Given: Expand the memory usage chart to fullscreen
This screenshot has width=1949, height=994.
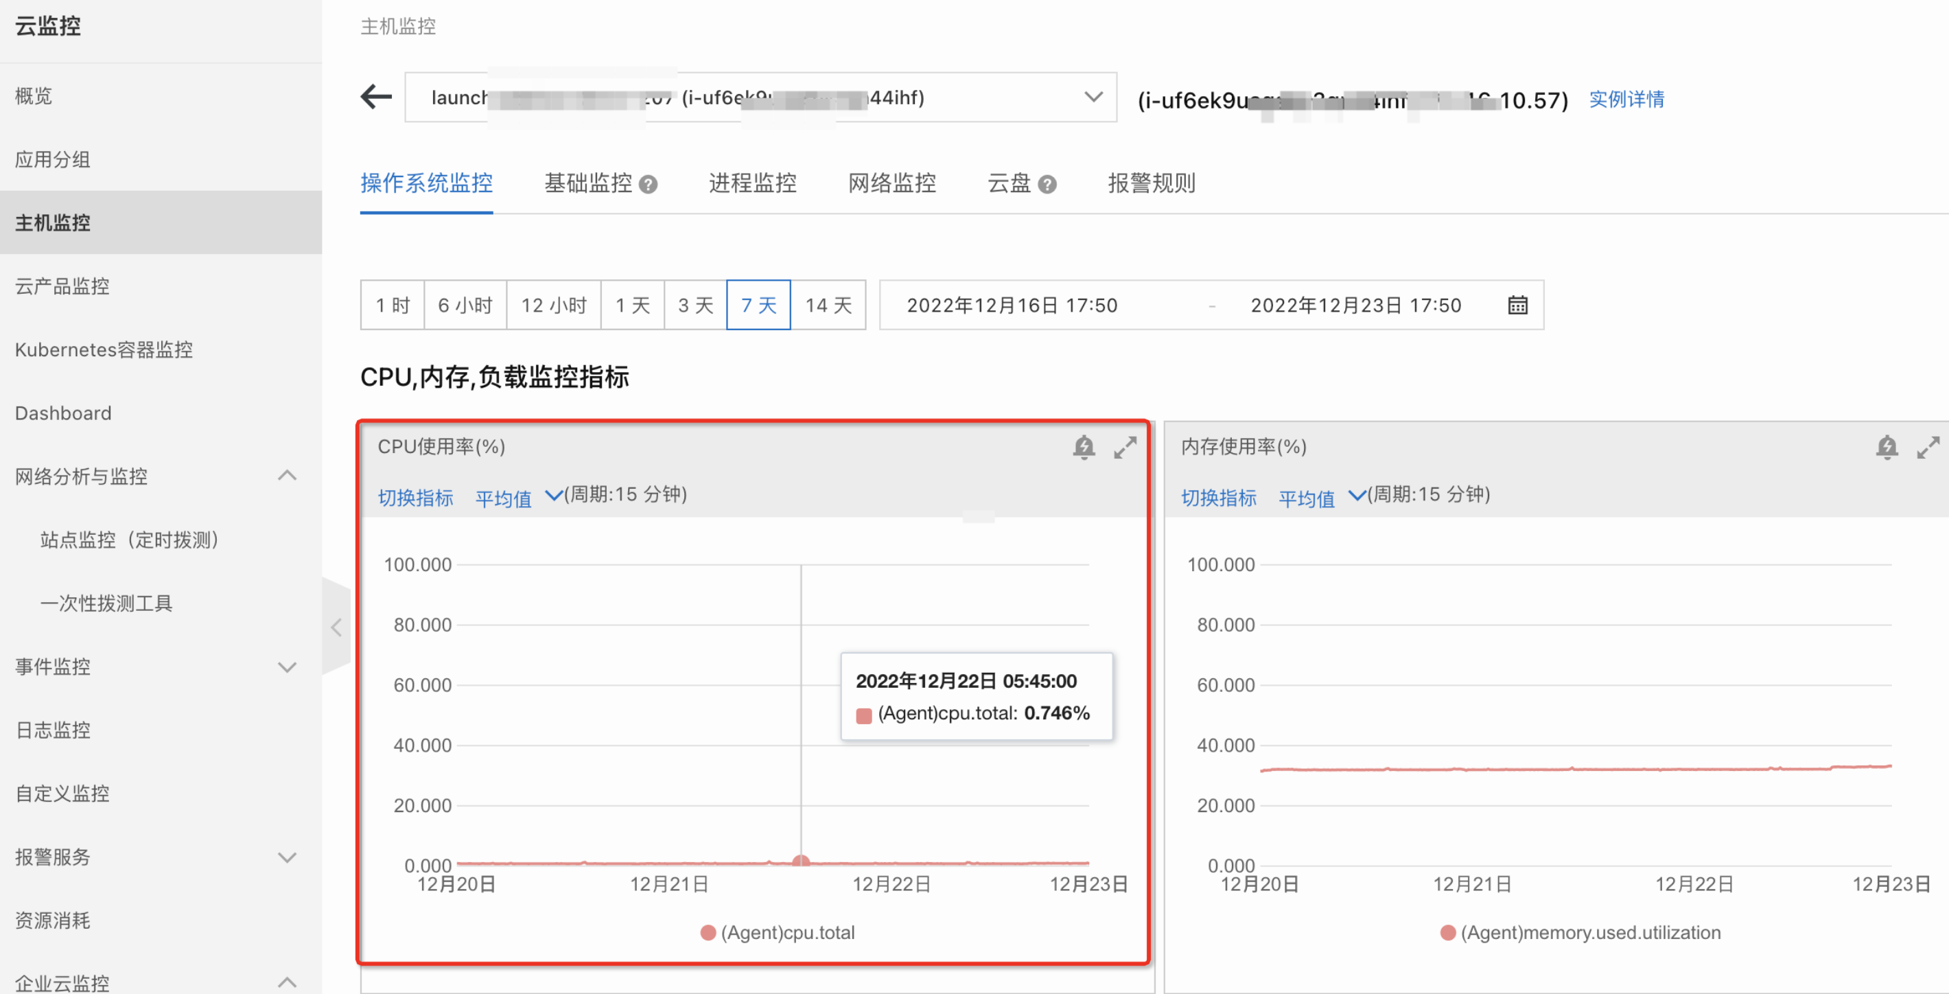Looking at the screenshot, I should tap(1927, 447).
